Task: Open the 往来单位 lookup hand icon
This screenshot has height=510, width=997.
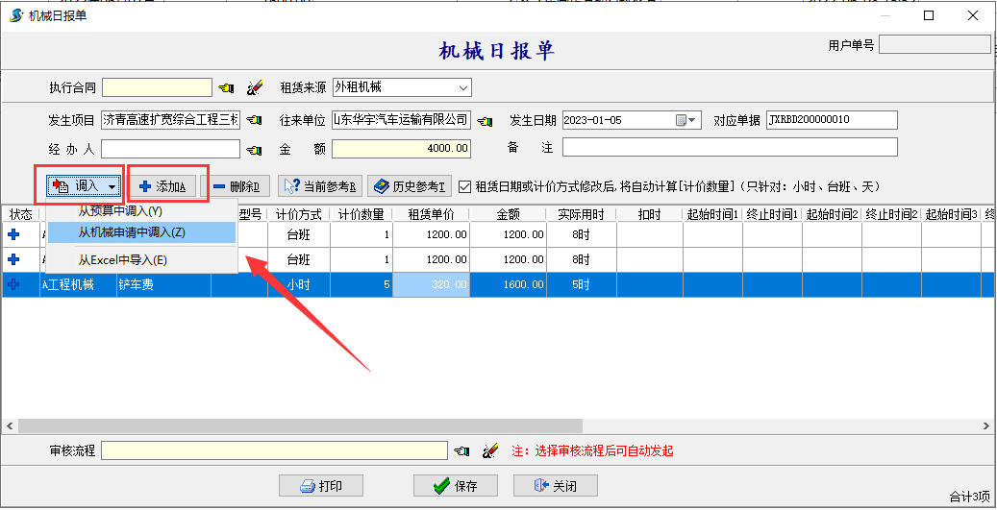Action: pyautogui.click(x=485, y=121)
